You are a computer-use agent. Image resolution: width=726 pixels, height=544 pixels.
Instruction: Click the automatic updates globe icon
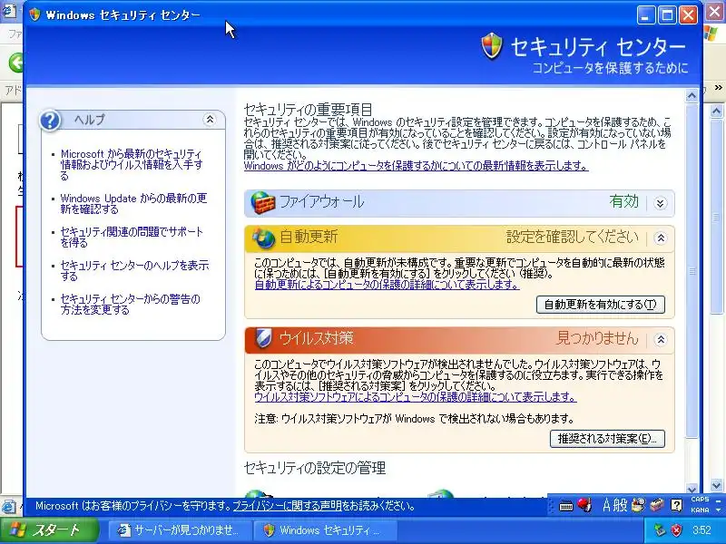click(x=263, y=238)
